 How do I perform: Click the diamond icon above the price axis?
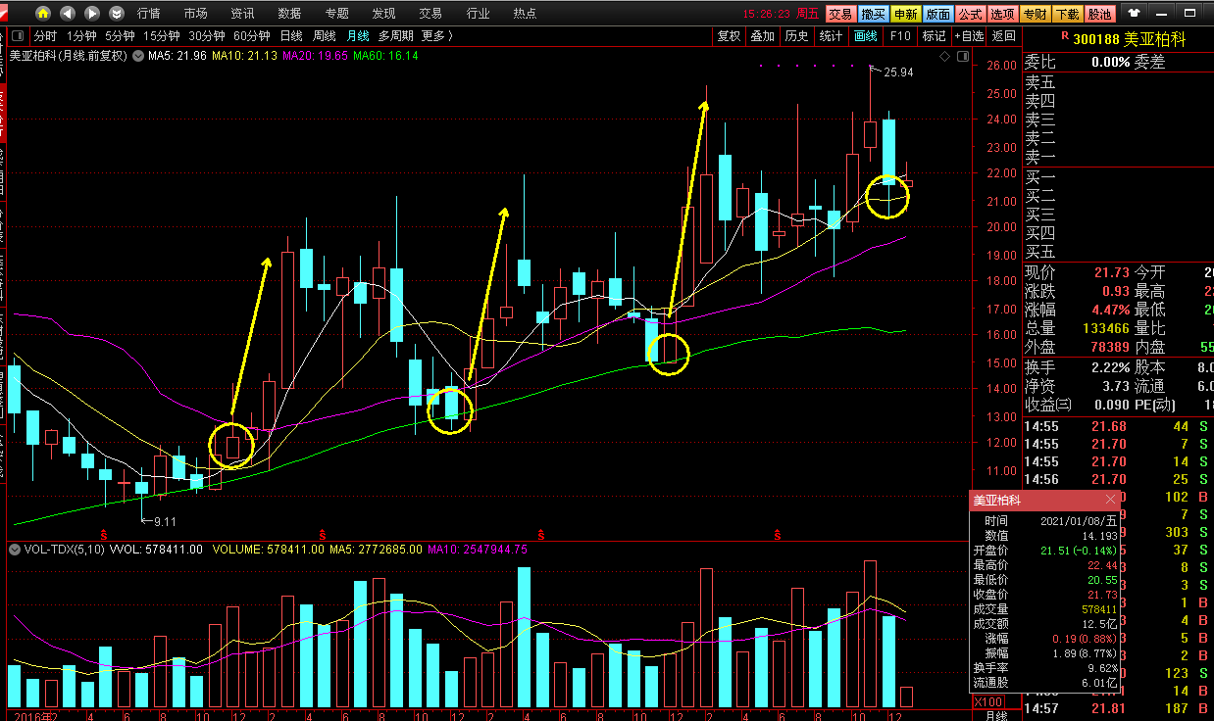point(944,56)
